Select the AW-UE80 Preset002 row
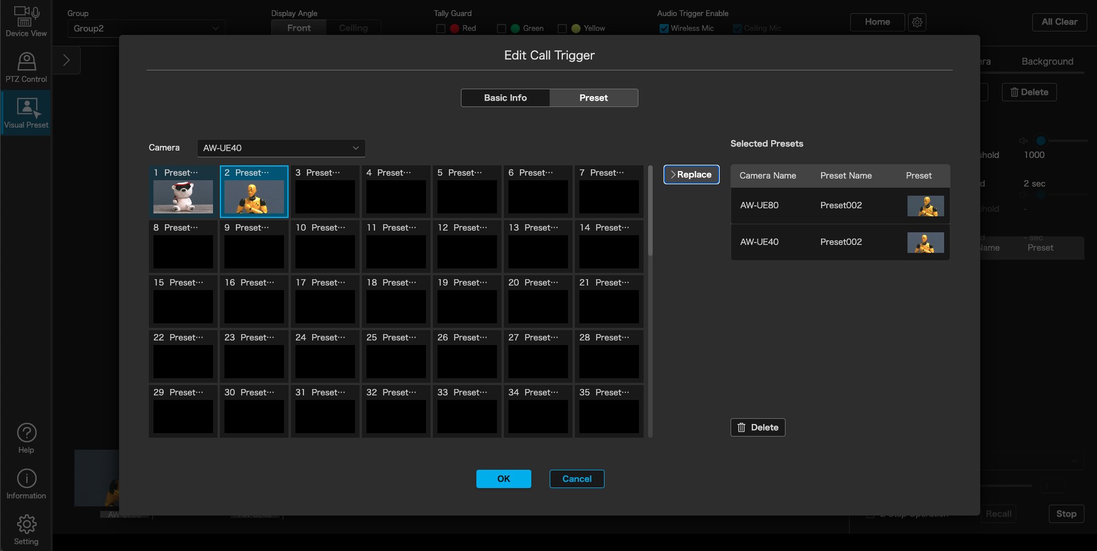1097x551 pixels. click(x=840, y=205)
